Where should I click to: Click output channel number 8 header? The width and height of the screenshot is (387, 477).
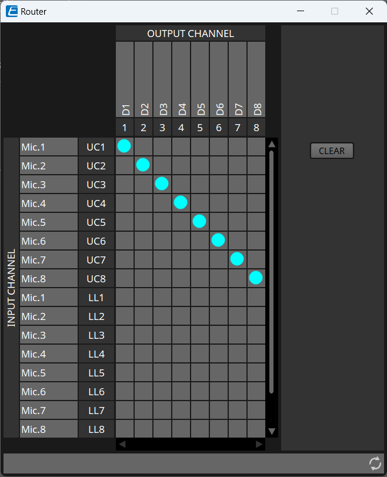(256, 128)
